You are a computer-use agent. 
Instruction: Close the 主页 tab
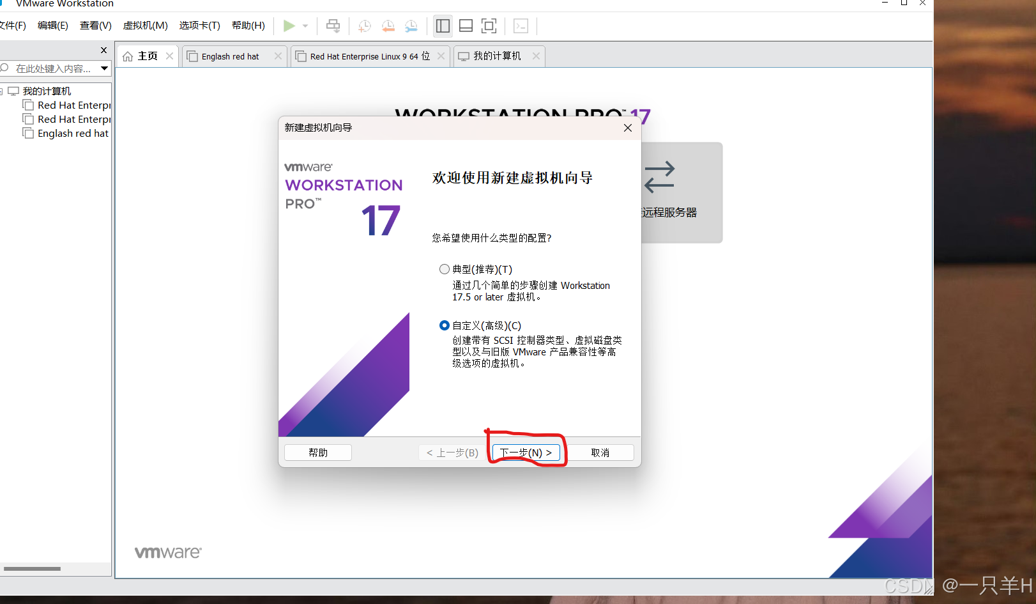point(169,56)
